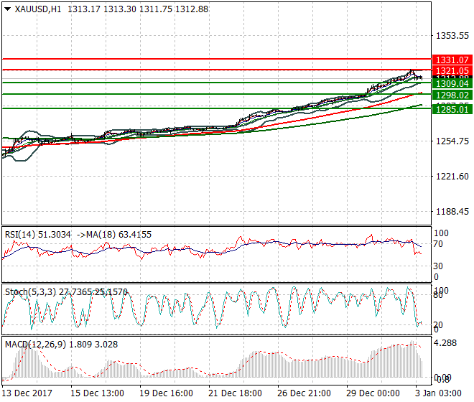Image resolution: width=474 pixels, height=402 pixels.
Task: Click the 13 Dec 2017 date label
Action: pyautogui.click(x=27, y=393)
